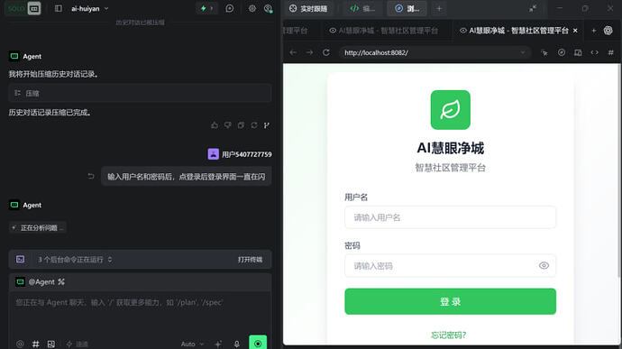Click the thumbs up feedback icon
The width and height of the screenshot is (622, 349).
click(215, 125)
